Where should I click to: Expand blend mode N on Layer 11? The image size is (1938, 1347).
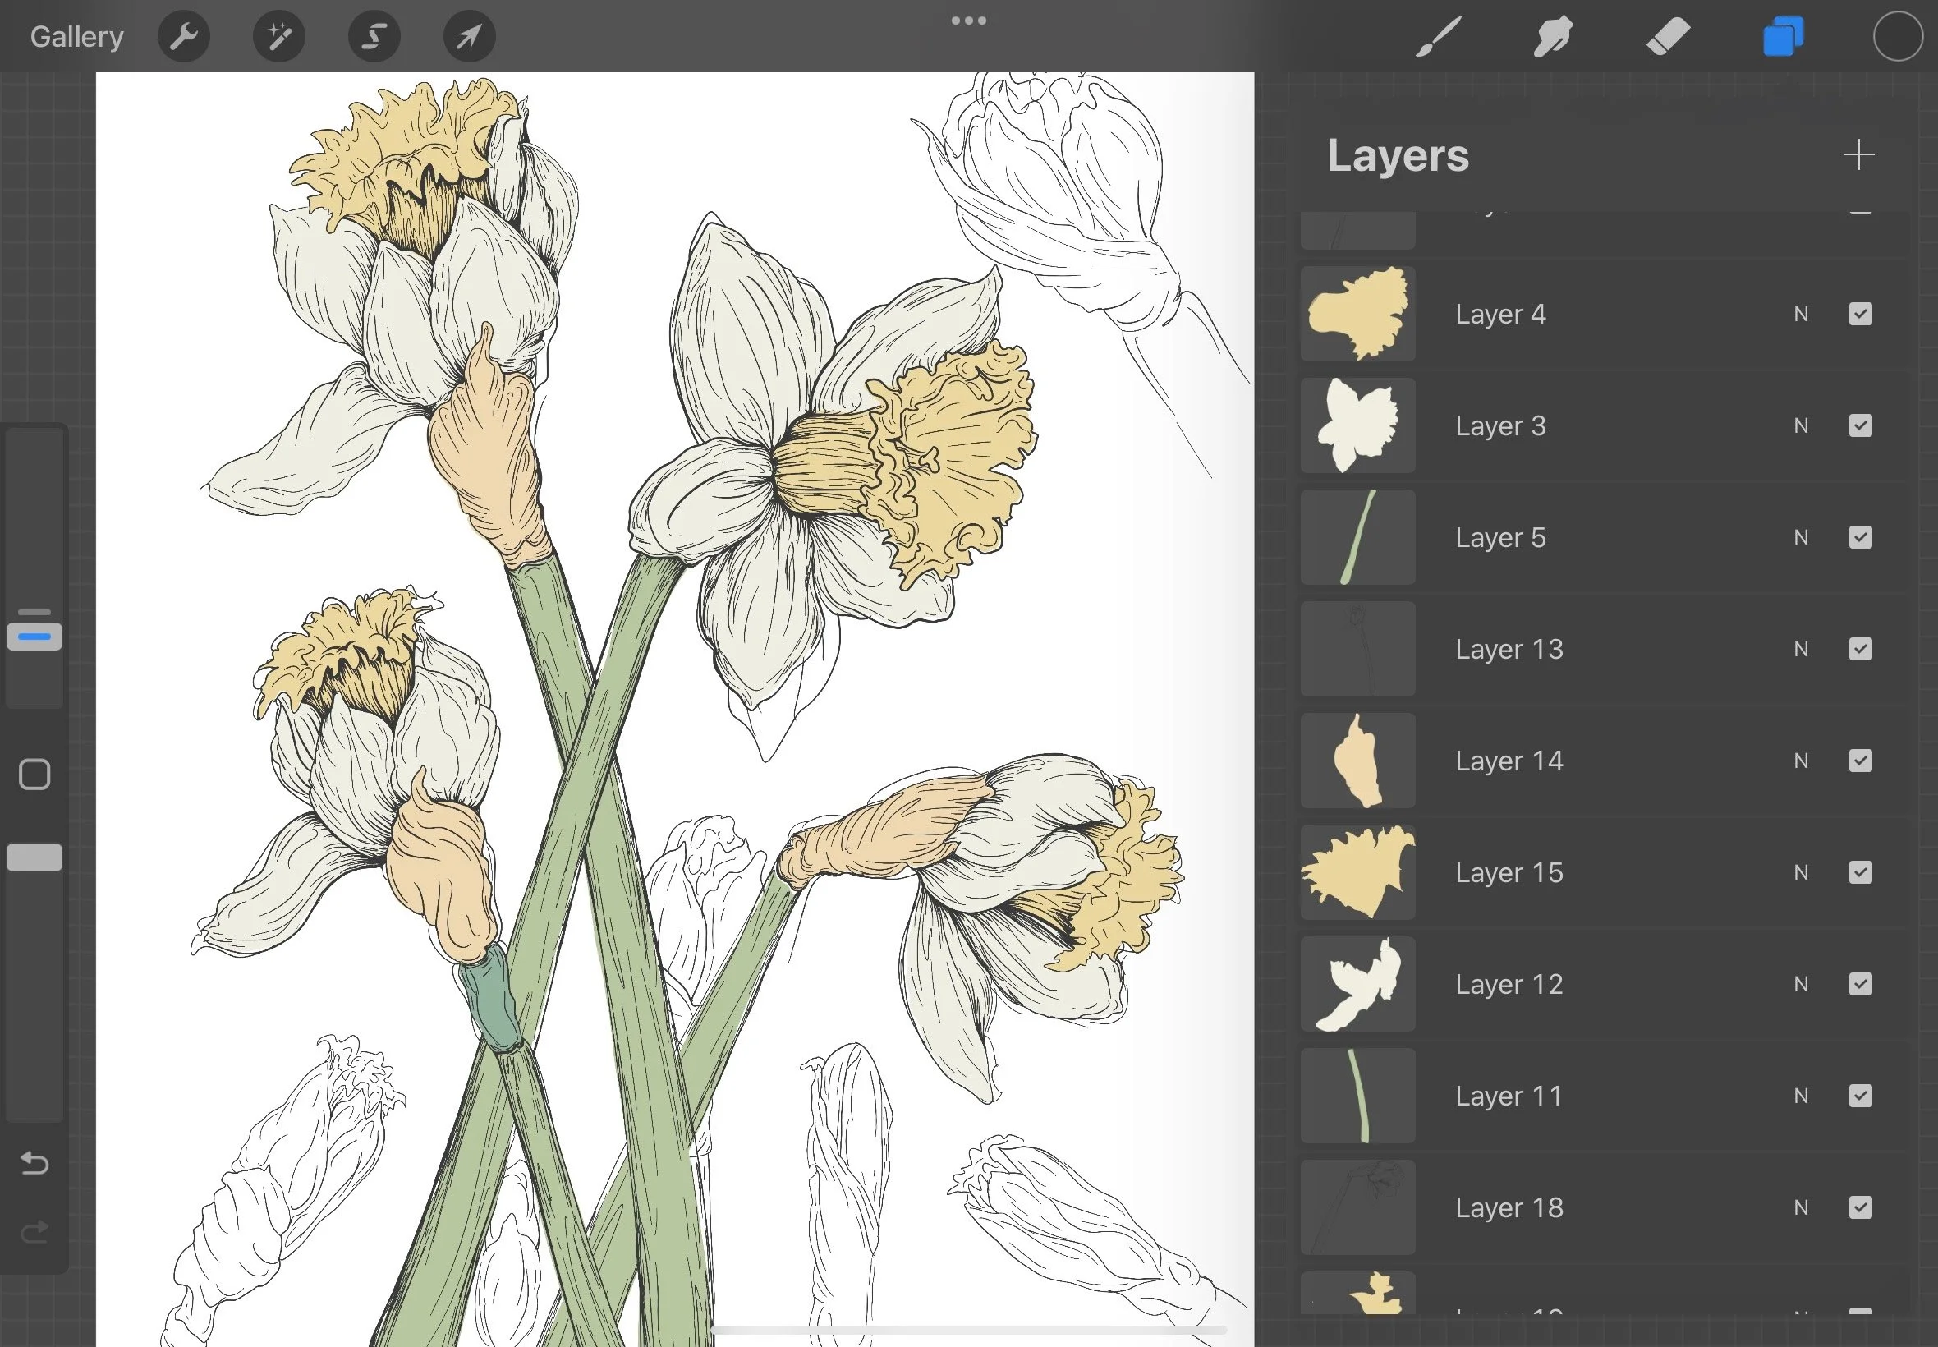point(1801,1096)
